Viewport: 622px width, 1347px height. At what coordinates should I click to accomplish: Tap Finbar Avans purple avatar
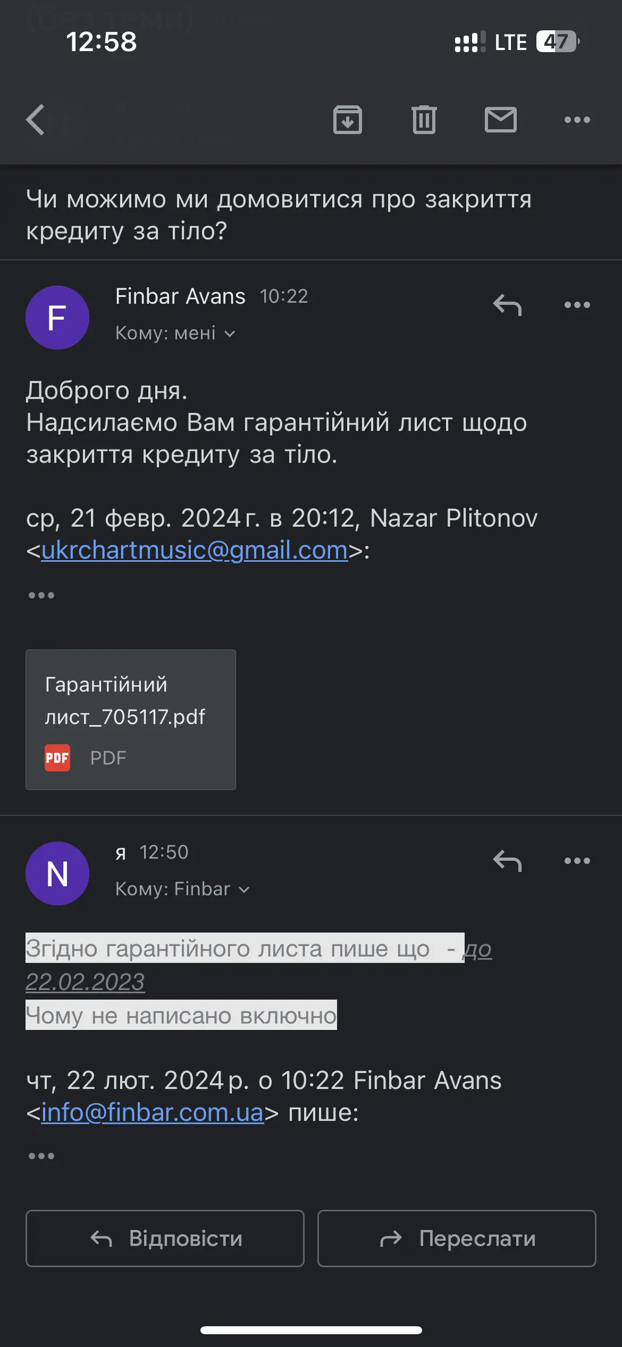(x=57, y=318)
